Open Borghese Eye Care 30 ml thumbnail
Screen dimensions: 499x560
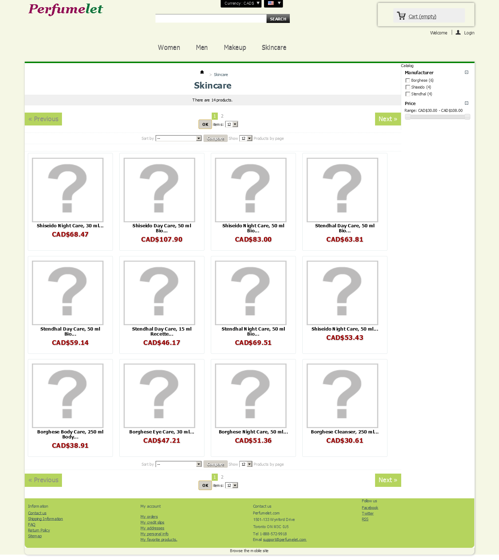[159, 396]
